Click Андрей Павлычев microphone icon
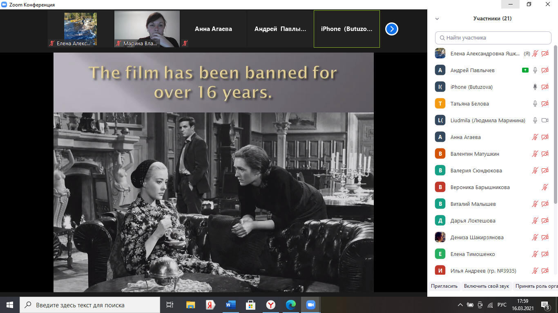Viewport: 558px width, 313px height. click(x=535, y=70)
